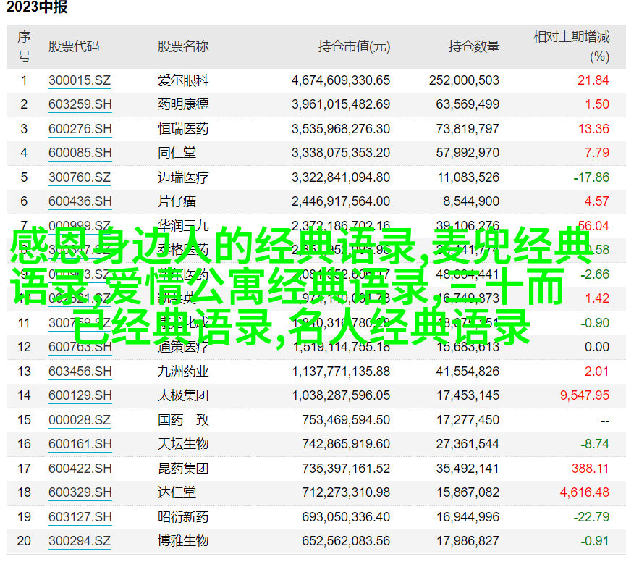Select the stock name 天坛生物

pos(183,444)
